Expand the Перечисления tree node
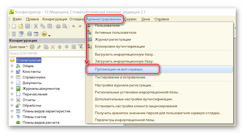Image resolution: width=244 pixels, height=134 pixels. [12, 94]
